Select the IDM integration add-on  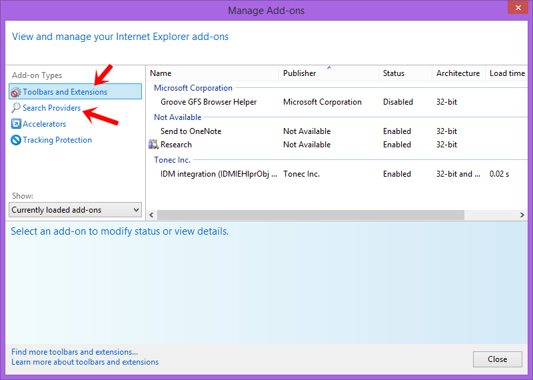click(336, 174)
